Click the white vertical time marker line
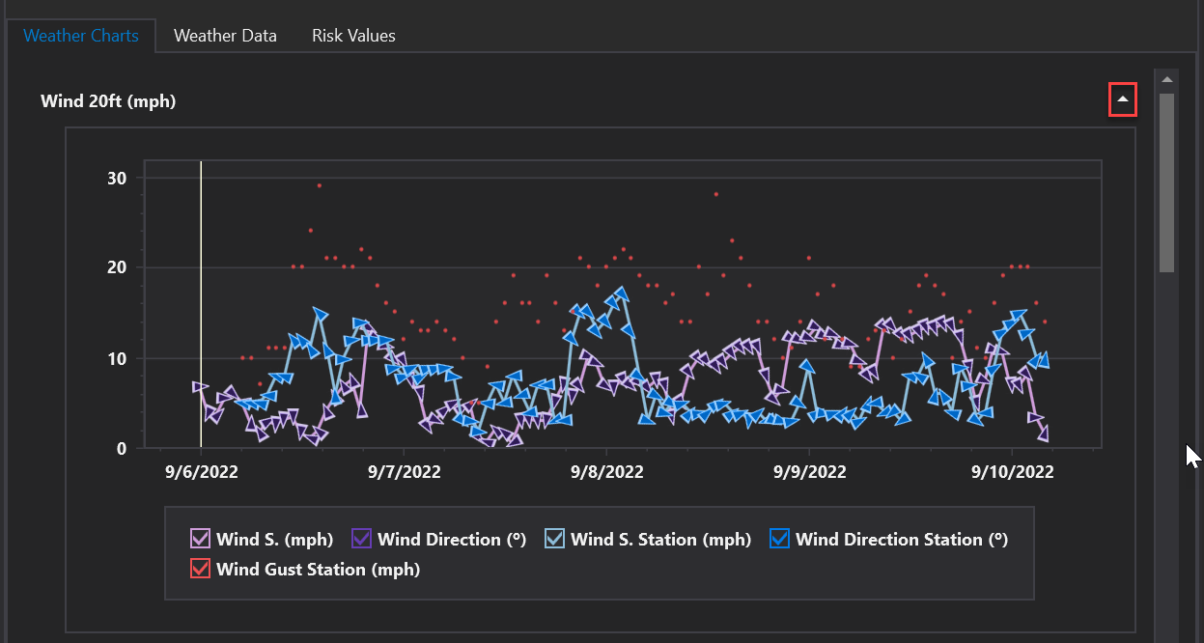This screenshot has width=1204, height=643. [x=201, y=290]
